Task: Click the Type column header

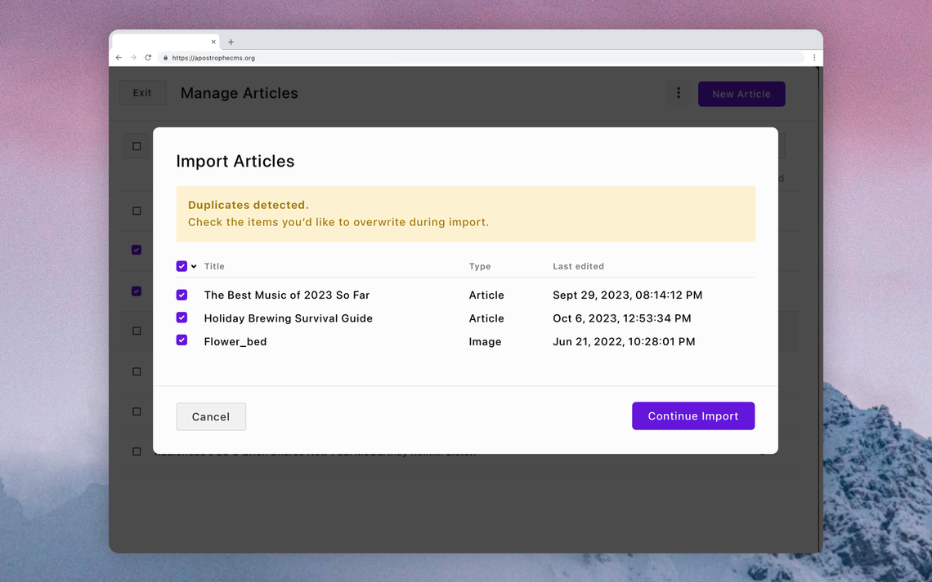Action: tap(480, 266)
